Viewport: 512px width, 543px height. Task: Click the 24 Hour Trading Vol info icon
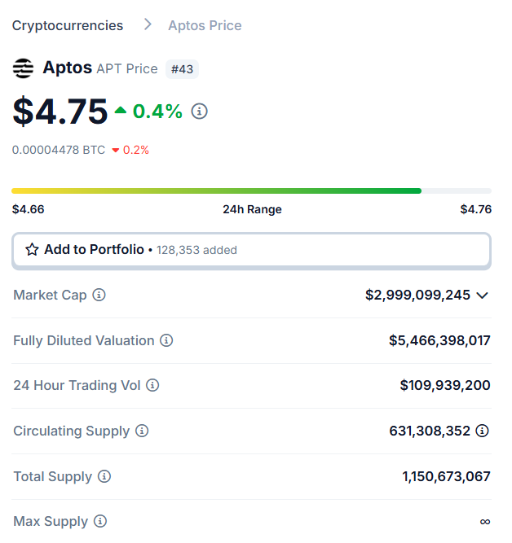152,385
